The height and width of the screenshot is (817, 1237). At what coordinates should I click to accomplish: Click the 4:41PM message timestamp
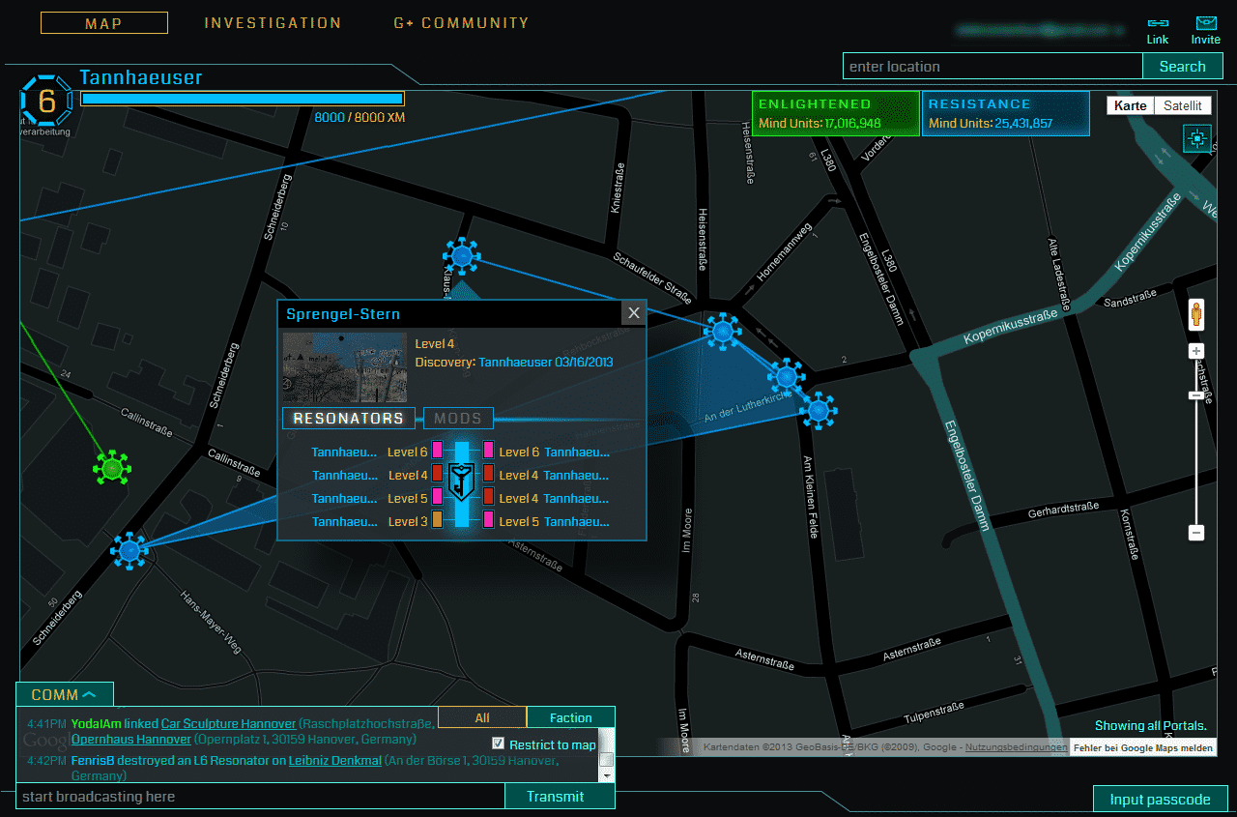tap(46, 723)
